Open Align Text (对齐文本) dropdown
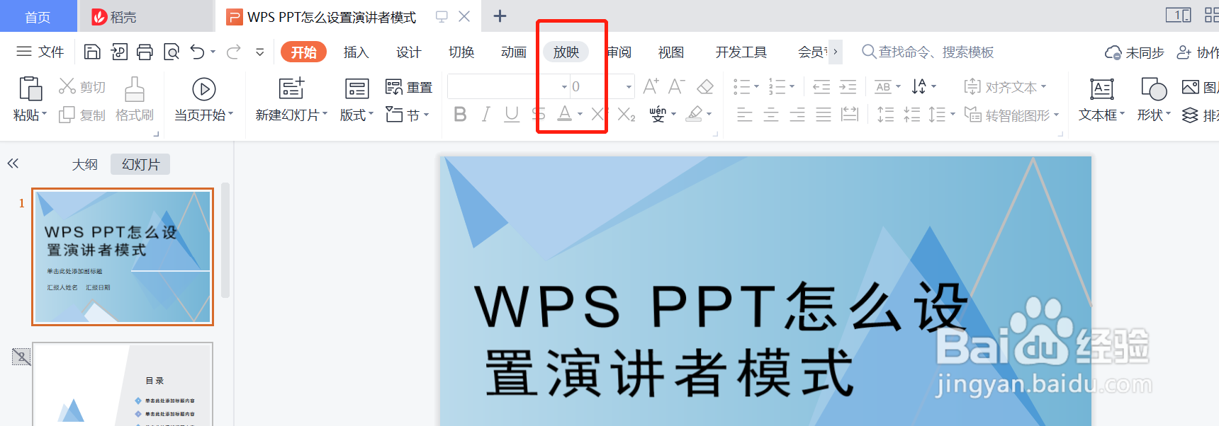This screenshot has width=1219, height=426. [x=1005, y=87]
